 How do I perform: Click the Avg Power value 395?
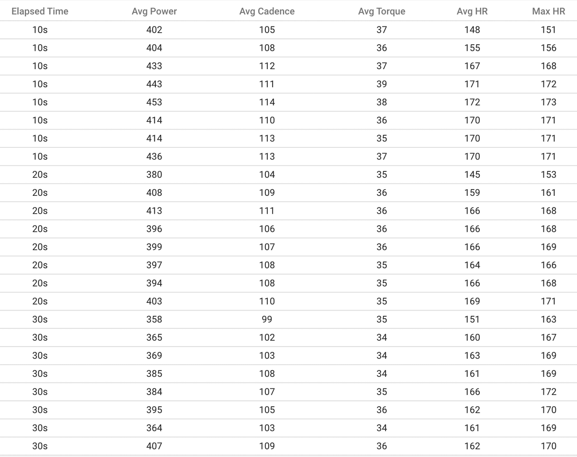(154, 410)
